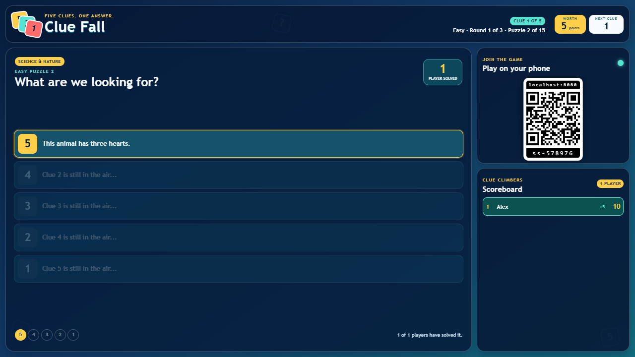The height and width of the screenshot is (357, 635).
Task: Click the 'Play on your phone' heading
Action: [x=516, y=68]
